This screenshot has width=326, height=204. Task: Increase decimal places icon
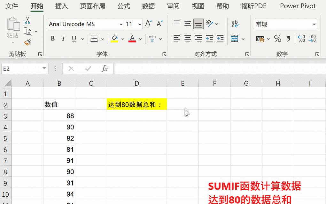point(301,39)
